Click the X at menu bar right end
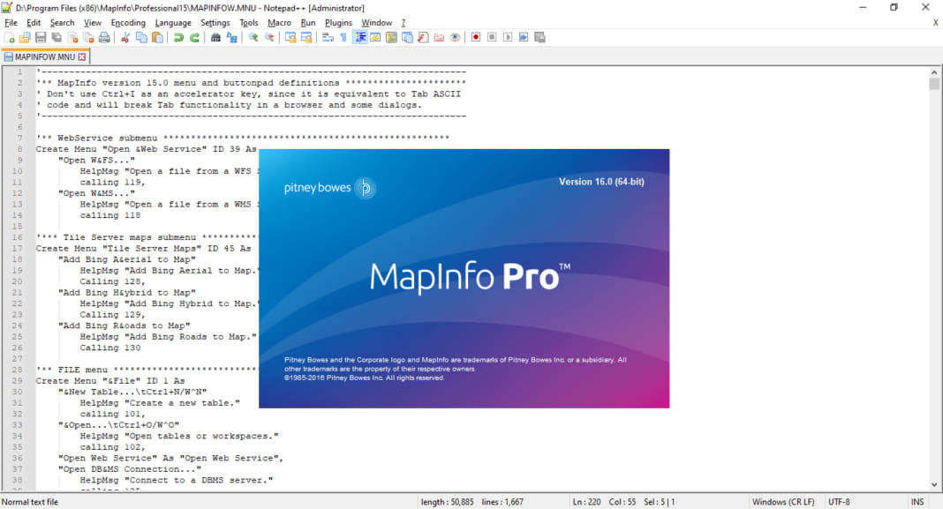Screen dimensions: 943x509 pyautogui.click(x=936, y=23)
